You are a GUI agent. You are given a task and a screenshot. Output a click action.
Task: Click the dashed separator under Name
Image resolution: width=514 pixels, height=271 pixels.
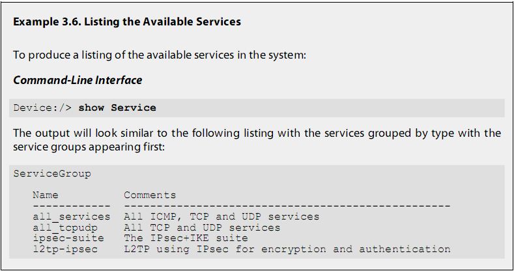click(72, 206)
